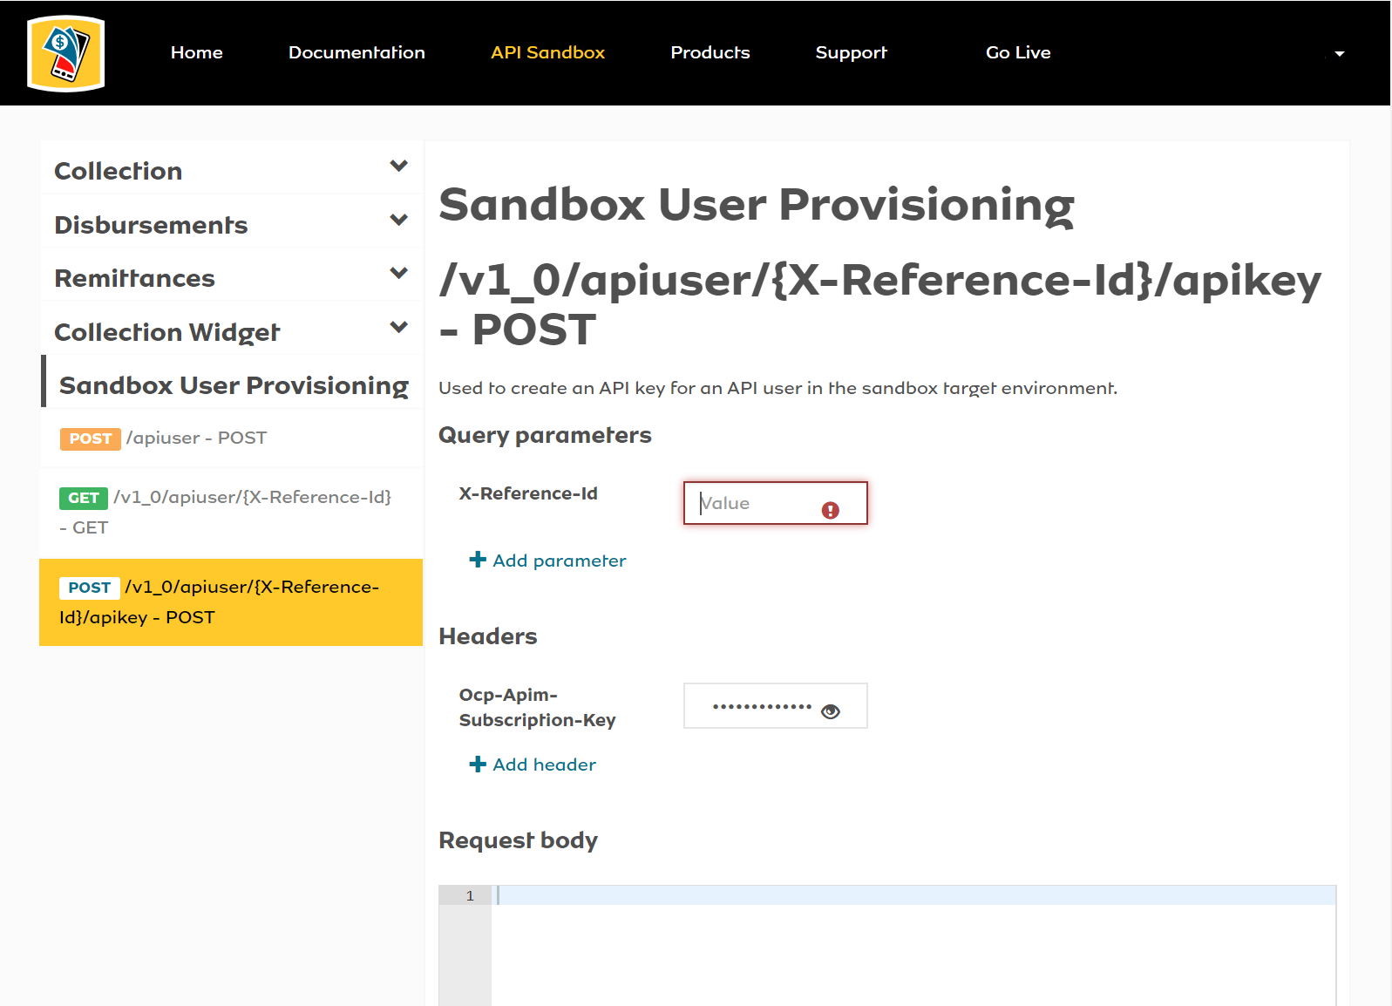Click the 'Used to create an API key' description
Screen dimensions: 1392x1006
coord(777,388)
